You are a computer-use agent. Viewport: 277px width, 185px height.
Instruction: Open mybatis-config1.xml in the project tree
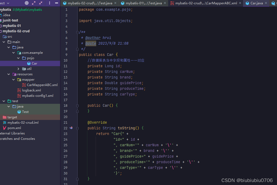pyautogui.click(x=38, y=96)
